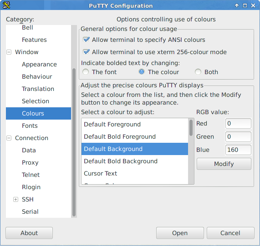
Task: Open the Translation settings page
Action: [38, 89]
